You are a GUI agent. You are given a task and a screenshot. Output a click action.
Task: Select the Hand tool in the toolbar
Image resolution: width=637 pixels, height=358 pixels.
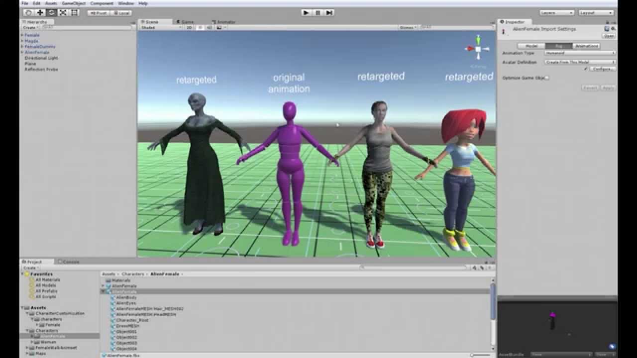tap(28, 12)
